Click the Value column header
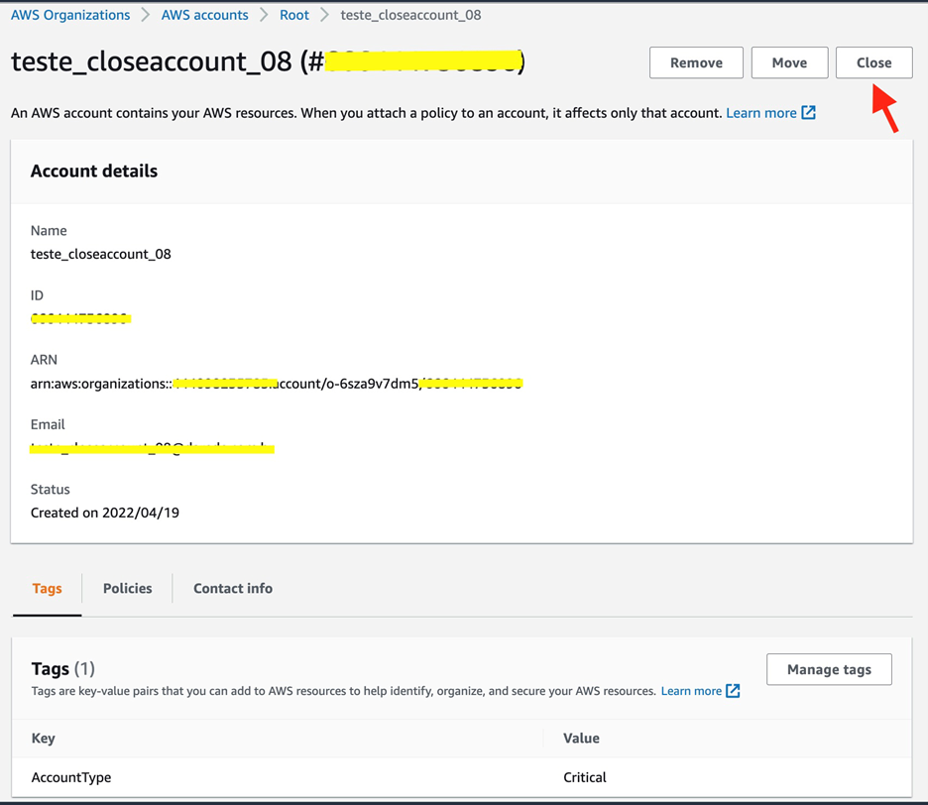The image size is (928, 805). point(581,739)
